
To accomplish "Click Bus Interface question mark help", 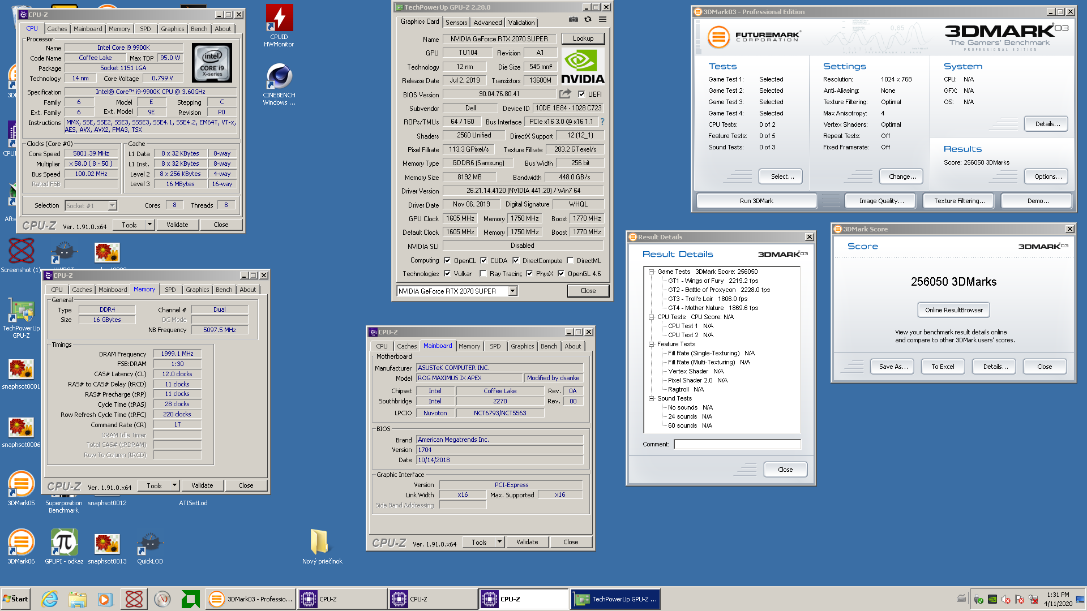I will [602, 122].
